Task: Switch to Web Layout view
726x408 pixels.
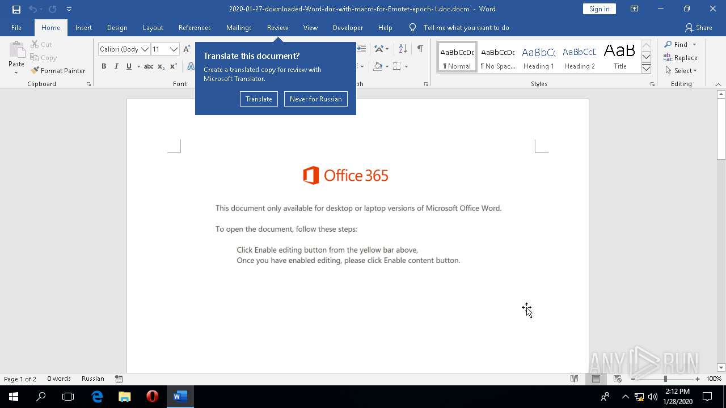Action: click(x=618, y=379)
